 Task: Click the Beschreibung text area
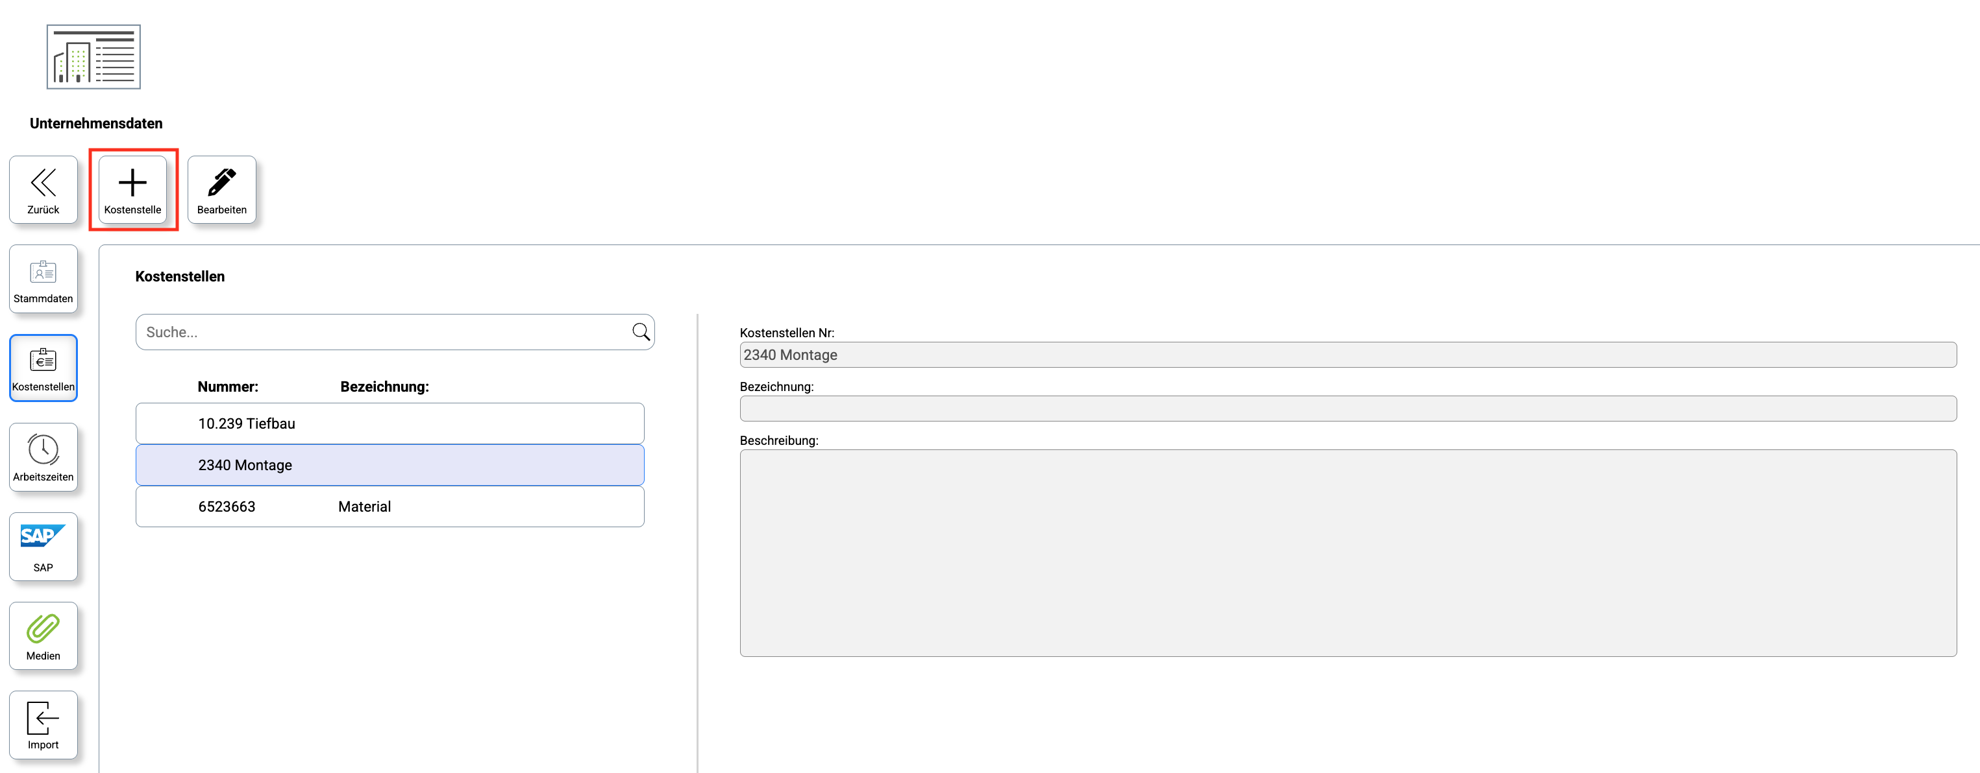tap(1348, 553)
